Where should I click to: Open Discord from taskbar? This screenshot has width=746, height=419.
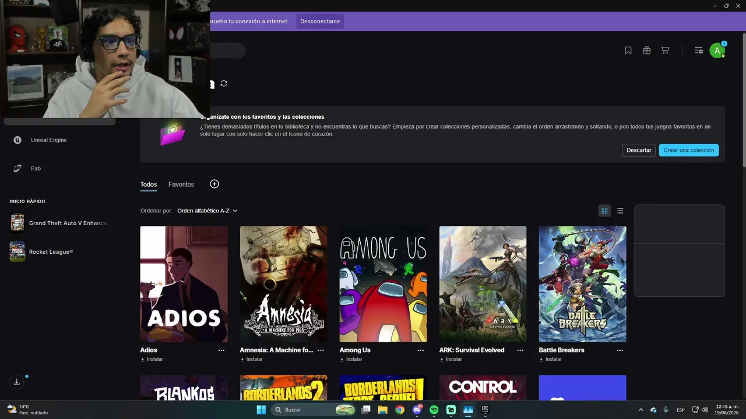pos(417,410)
